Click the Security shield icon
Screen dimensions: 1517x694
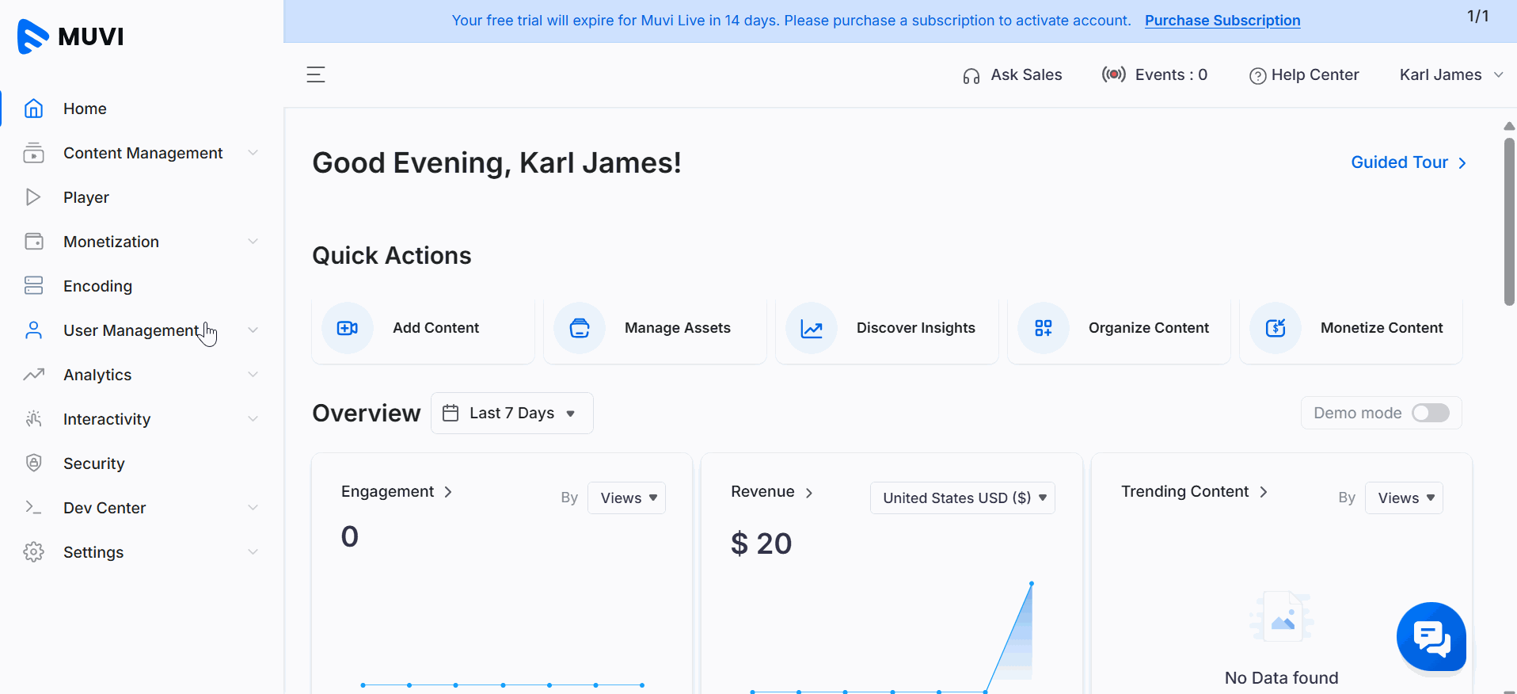[33, 463]
